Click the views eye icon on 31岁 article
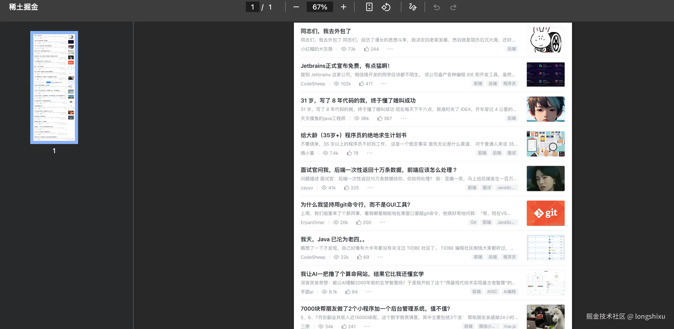Viewport: 674px width, 329px height. click(x=356, y=118)
